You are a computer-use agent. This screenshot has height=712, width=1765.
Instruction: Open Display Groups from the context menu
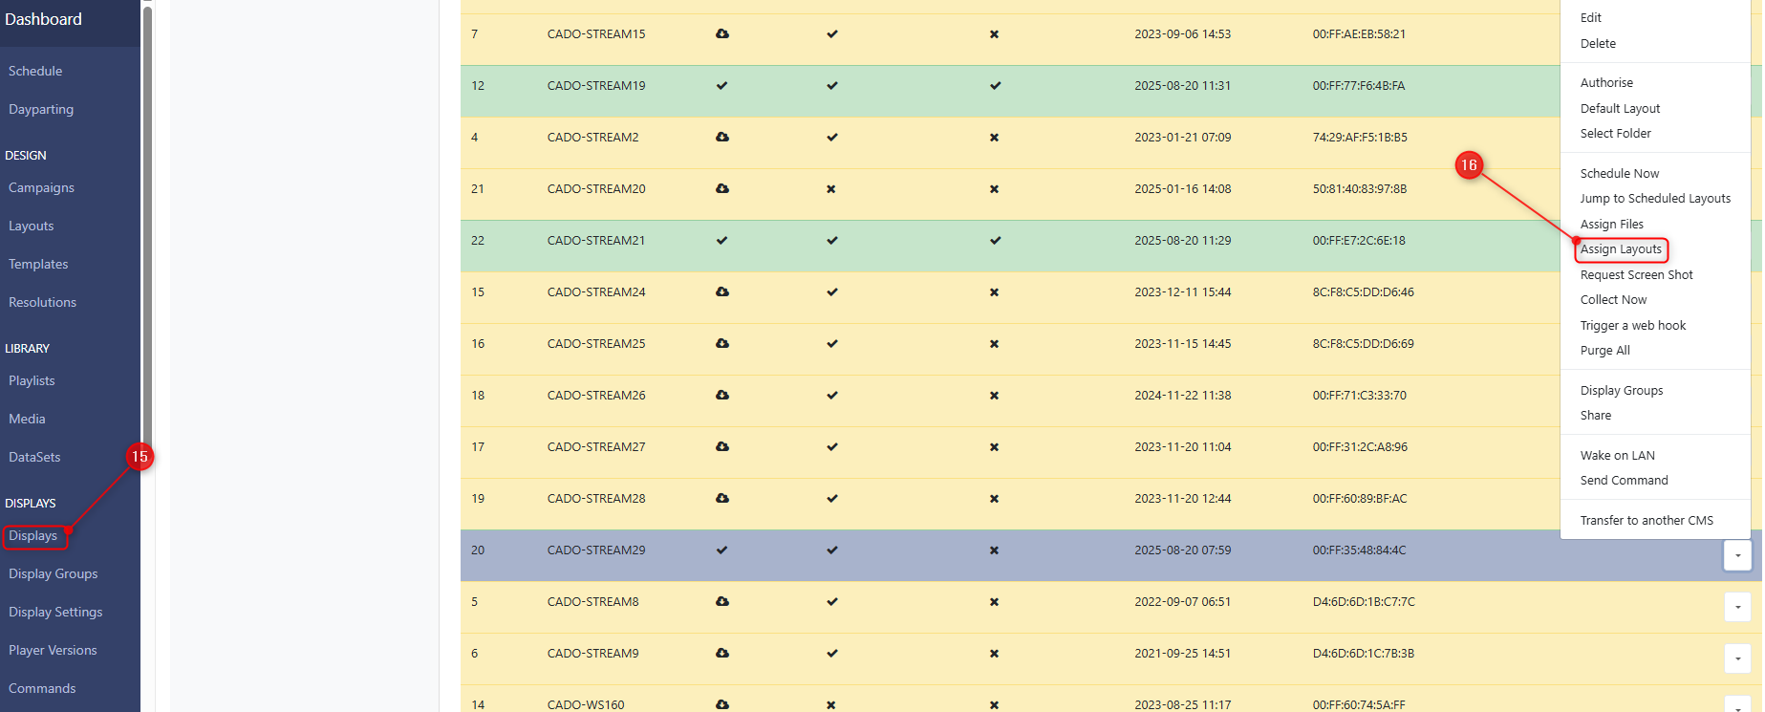pyautogui.click(x=1622, y=391)
